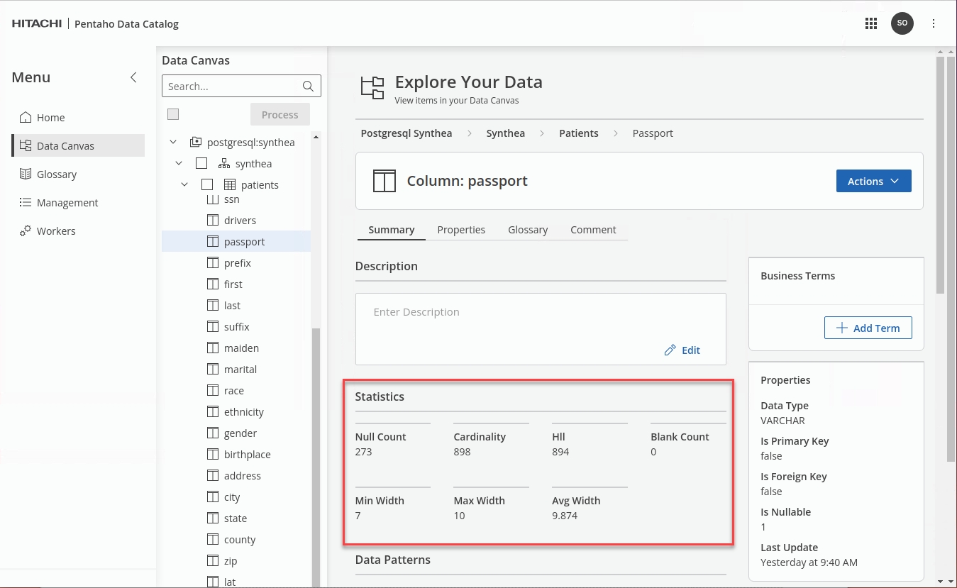Toggle the select-all checkbox beside Process
The image size is (957, 588).
coord(173,114)
